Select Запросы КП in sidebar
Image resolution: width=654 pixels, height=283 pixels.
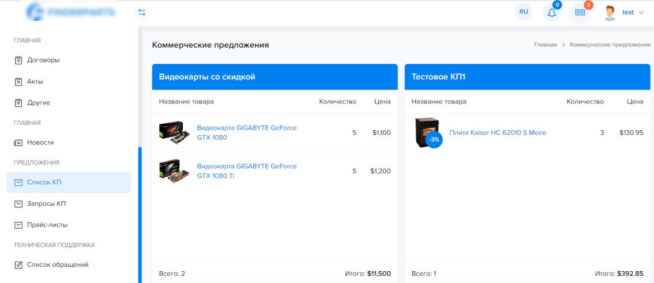69,204
